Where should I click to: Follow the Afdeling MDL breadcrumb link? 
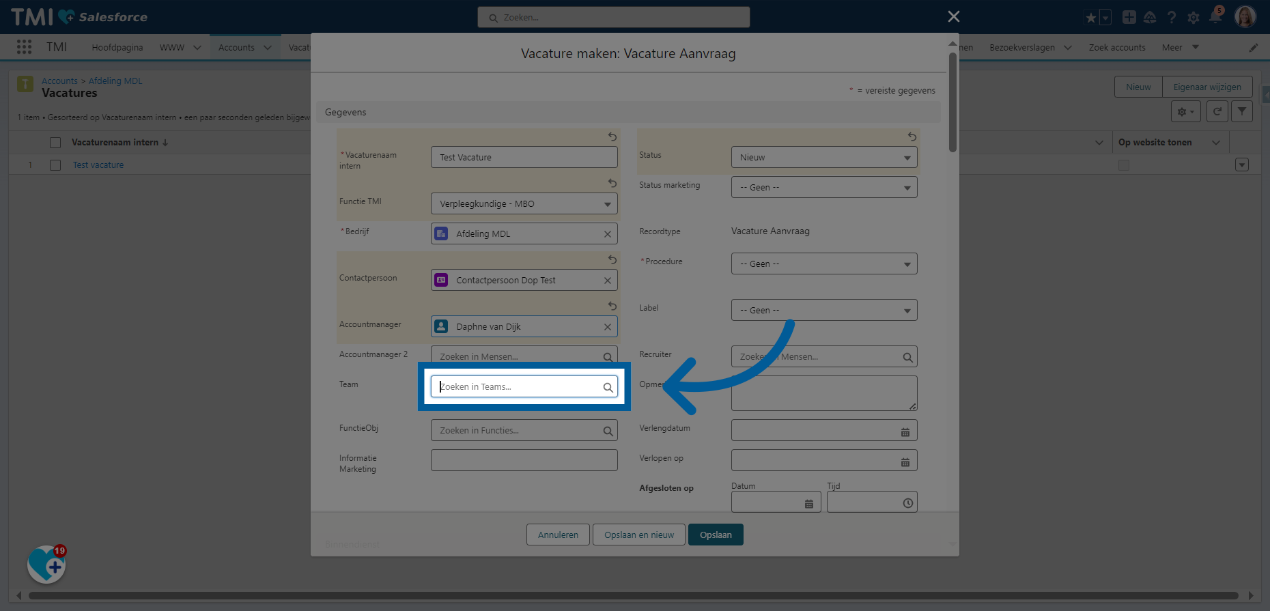(x=115, y=81)
